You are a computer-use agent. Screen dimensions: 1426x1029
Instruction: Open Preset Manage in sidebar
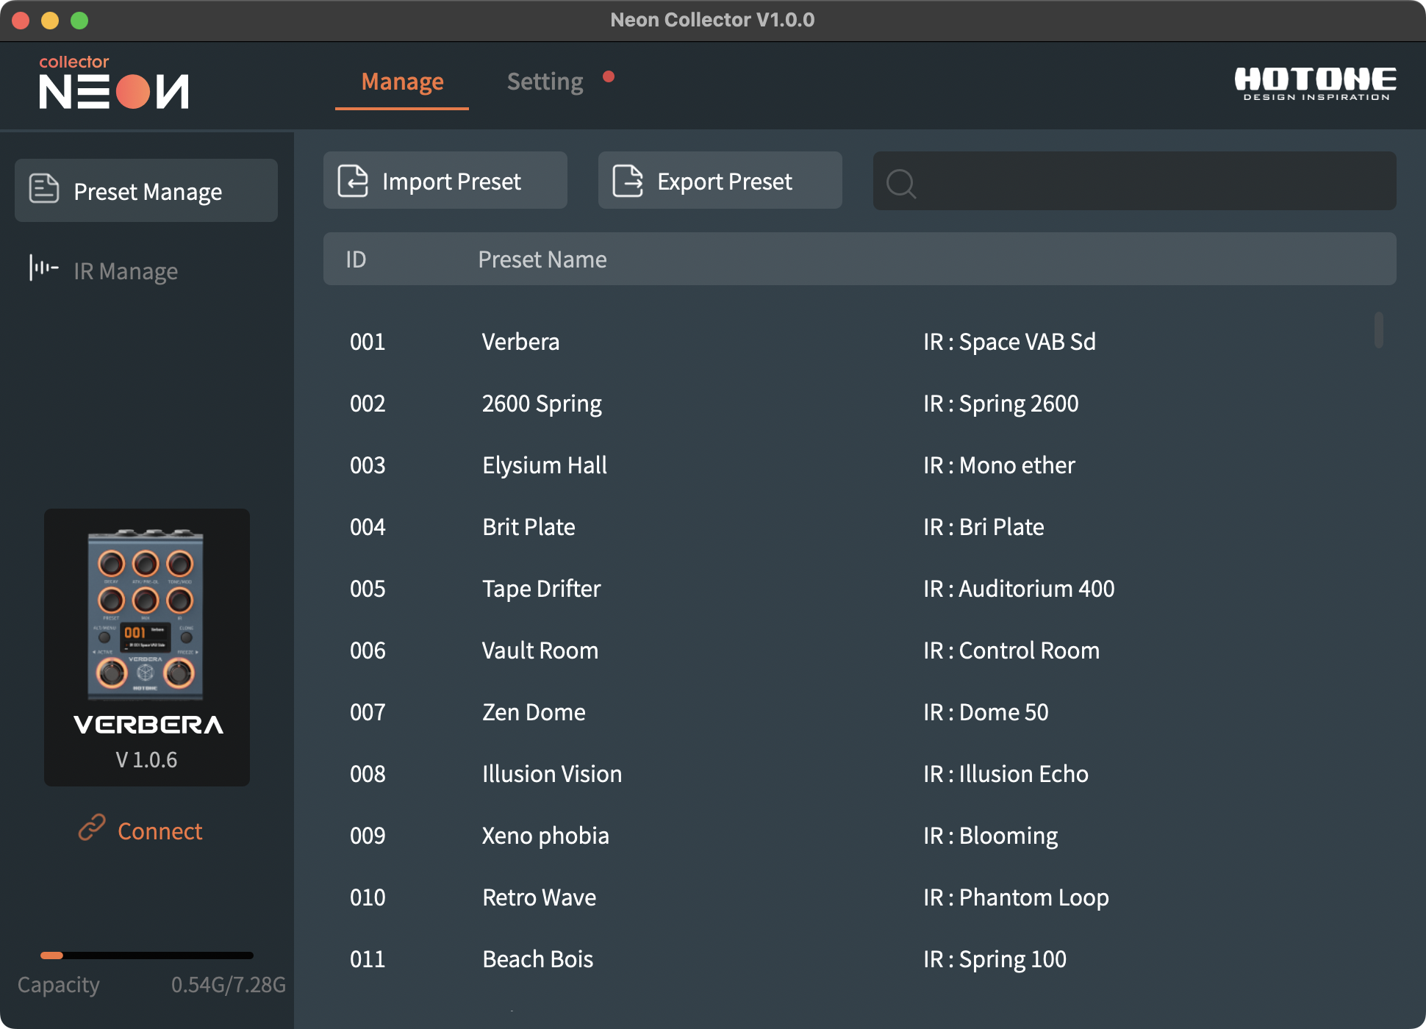click(146, 190)
